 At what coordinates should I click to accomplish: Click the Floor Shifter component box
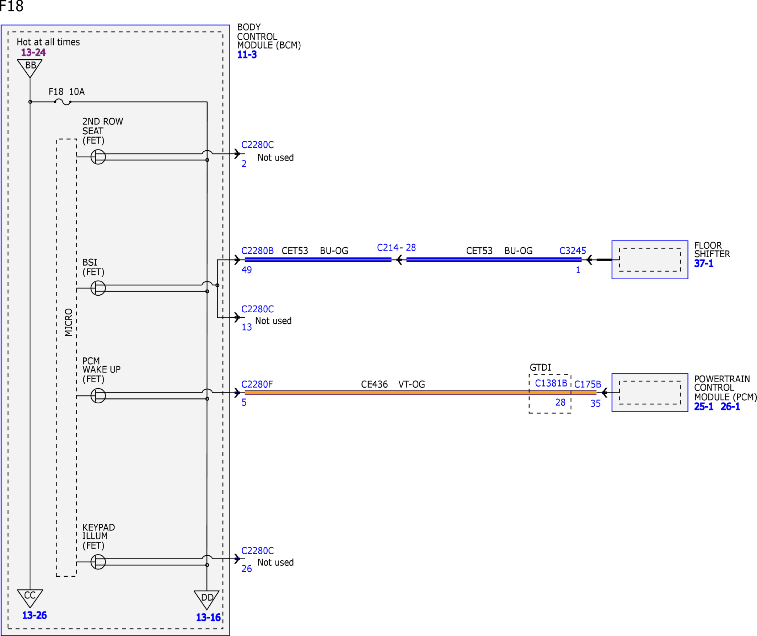pyautogui.click(x=650, y=260)
